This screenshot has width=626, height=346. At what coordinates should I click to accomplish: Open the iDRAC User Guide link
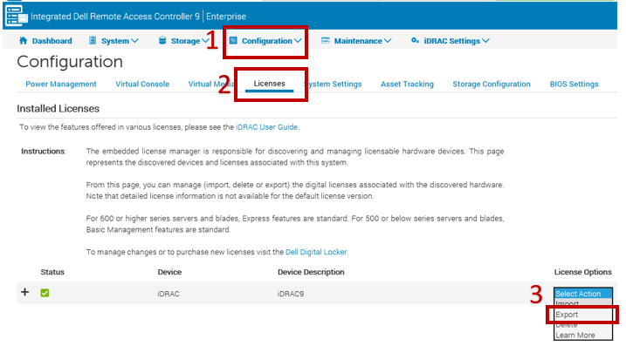[x=266, y=127]
